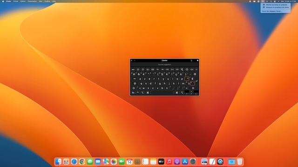Image resolution: width=298 pixels, height=167 pixels.
Task: Open the input menu icon in the menu bar
Action: click(x=263, y=1)
